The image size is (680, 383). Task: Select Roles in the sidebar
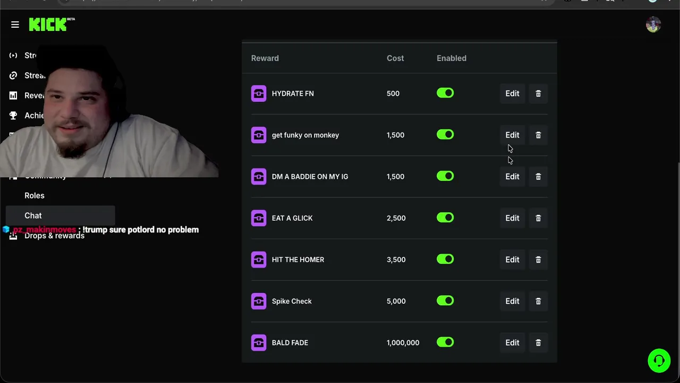click(35, 195)
